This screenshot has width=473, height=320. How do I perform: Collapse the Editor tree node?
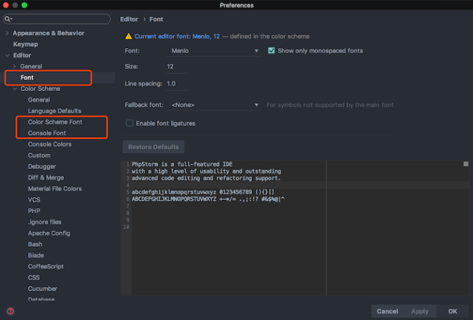[7, 55]
